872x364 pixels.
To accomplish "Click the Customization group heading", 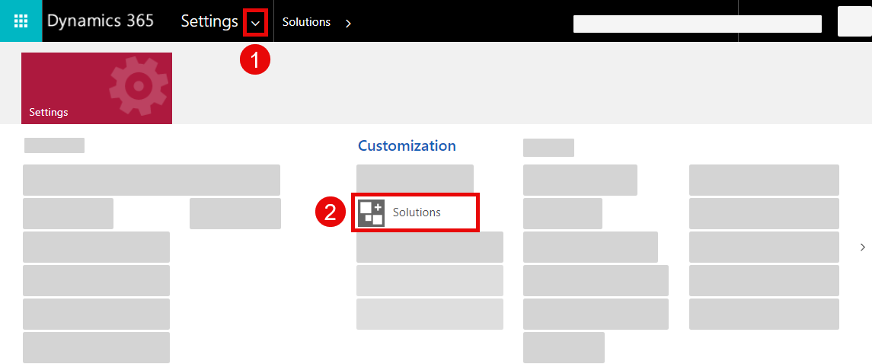I will click(x=407, y=146).
